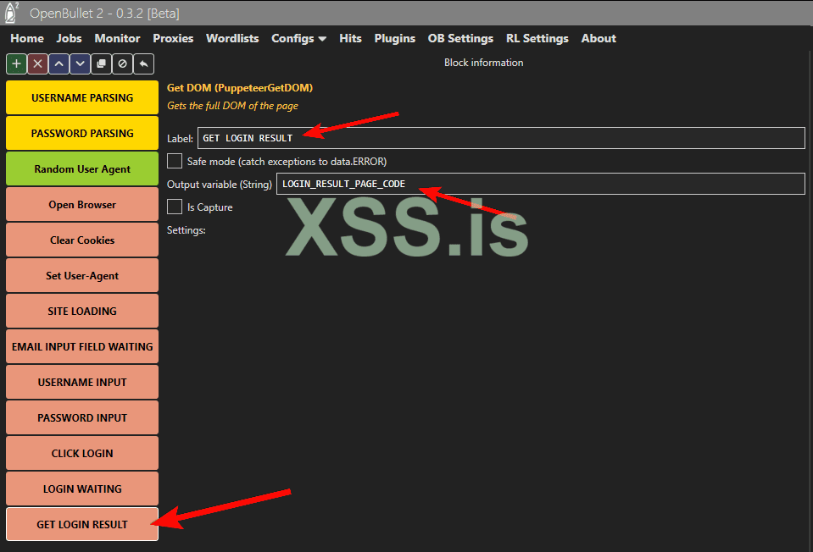Click the Output variable input field

540,184
